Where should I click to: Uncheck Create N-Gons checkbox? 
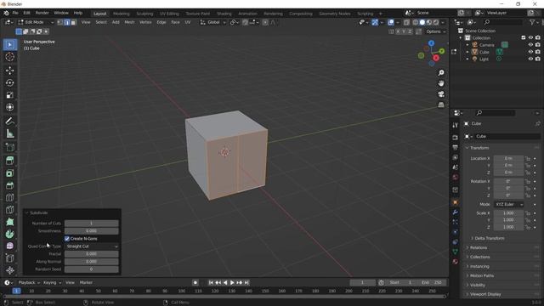pos(67,239)
